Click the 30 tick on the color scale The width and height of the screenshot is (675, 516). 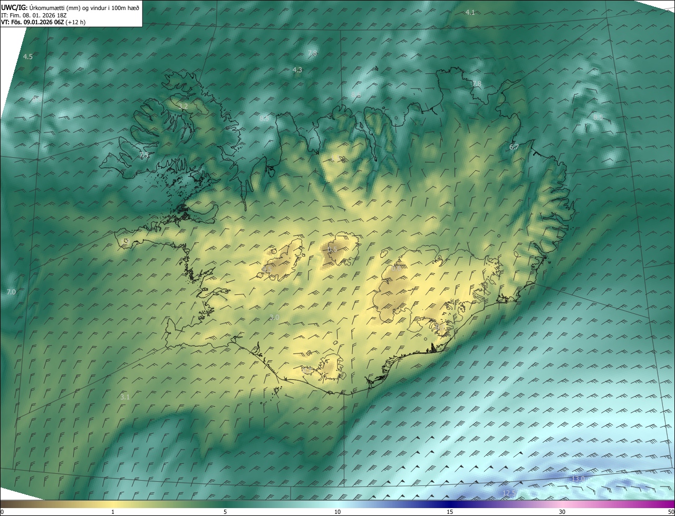pos(562,512)
